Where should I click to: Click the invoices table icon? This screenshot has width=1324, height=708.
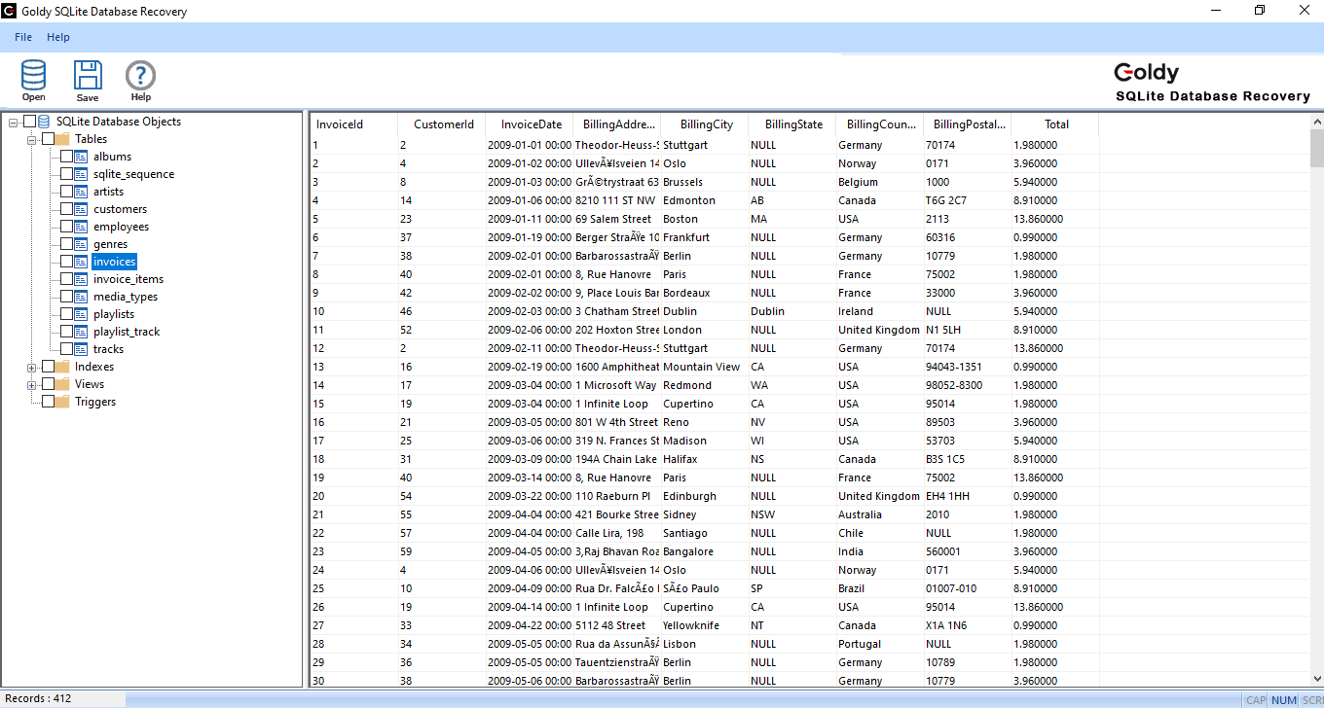point(81,262)
